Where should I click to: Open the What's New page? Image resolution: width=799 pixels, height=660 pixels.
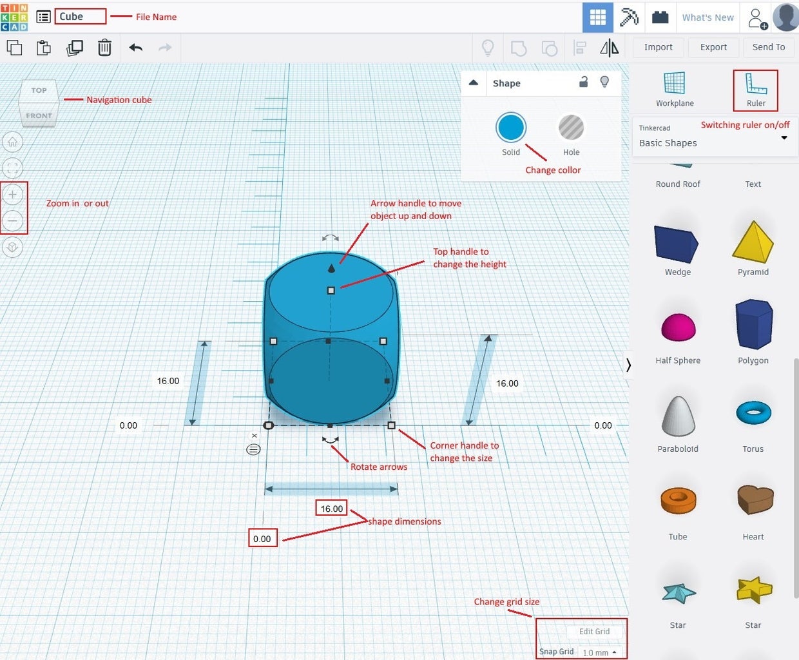click(708, 17)
